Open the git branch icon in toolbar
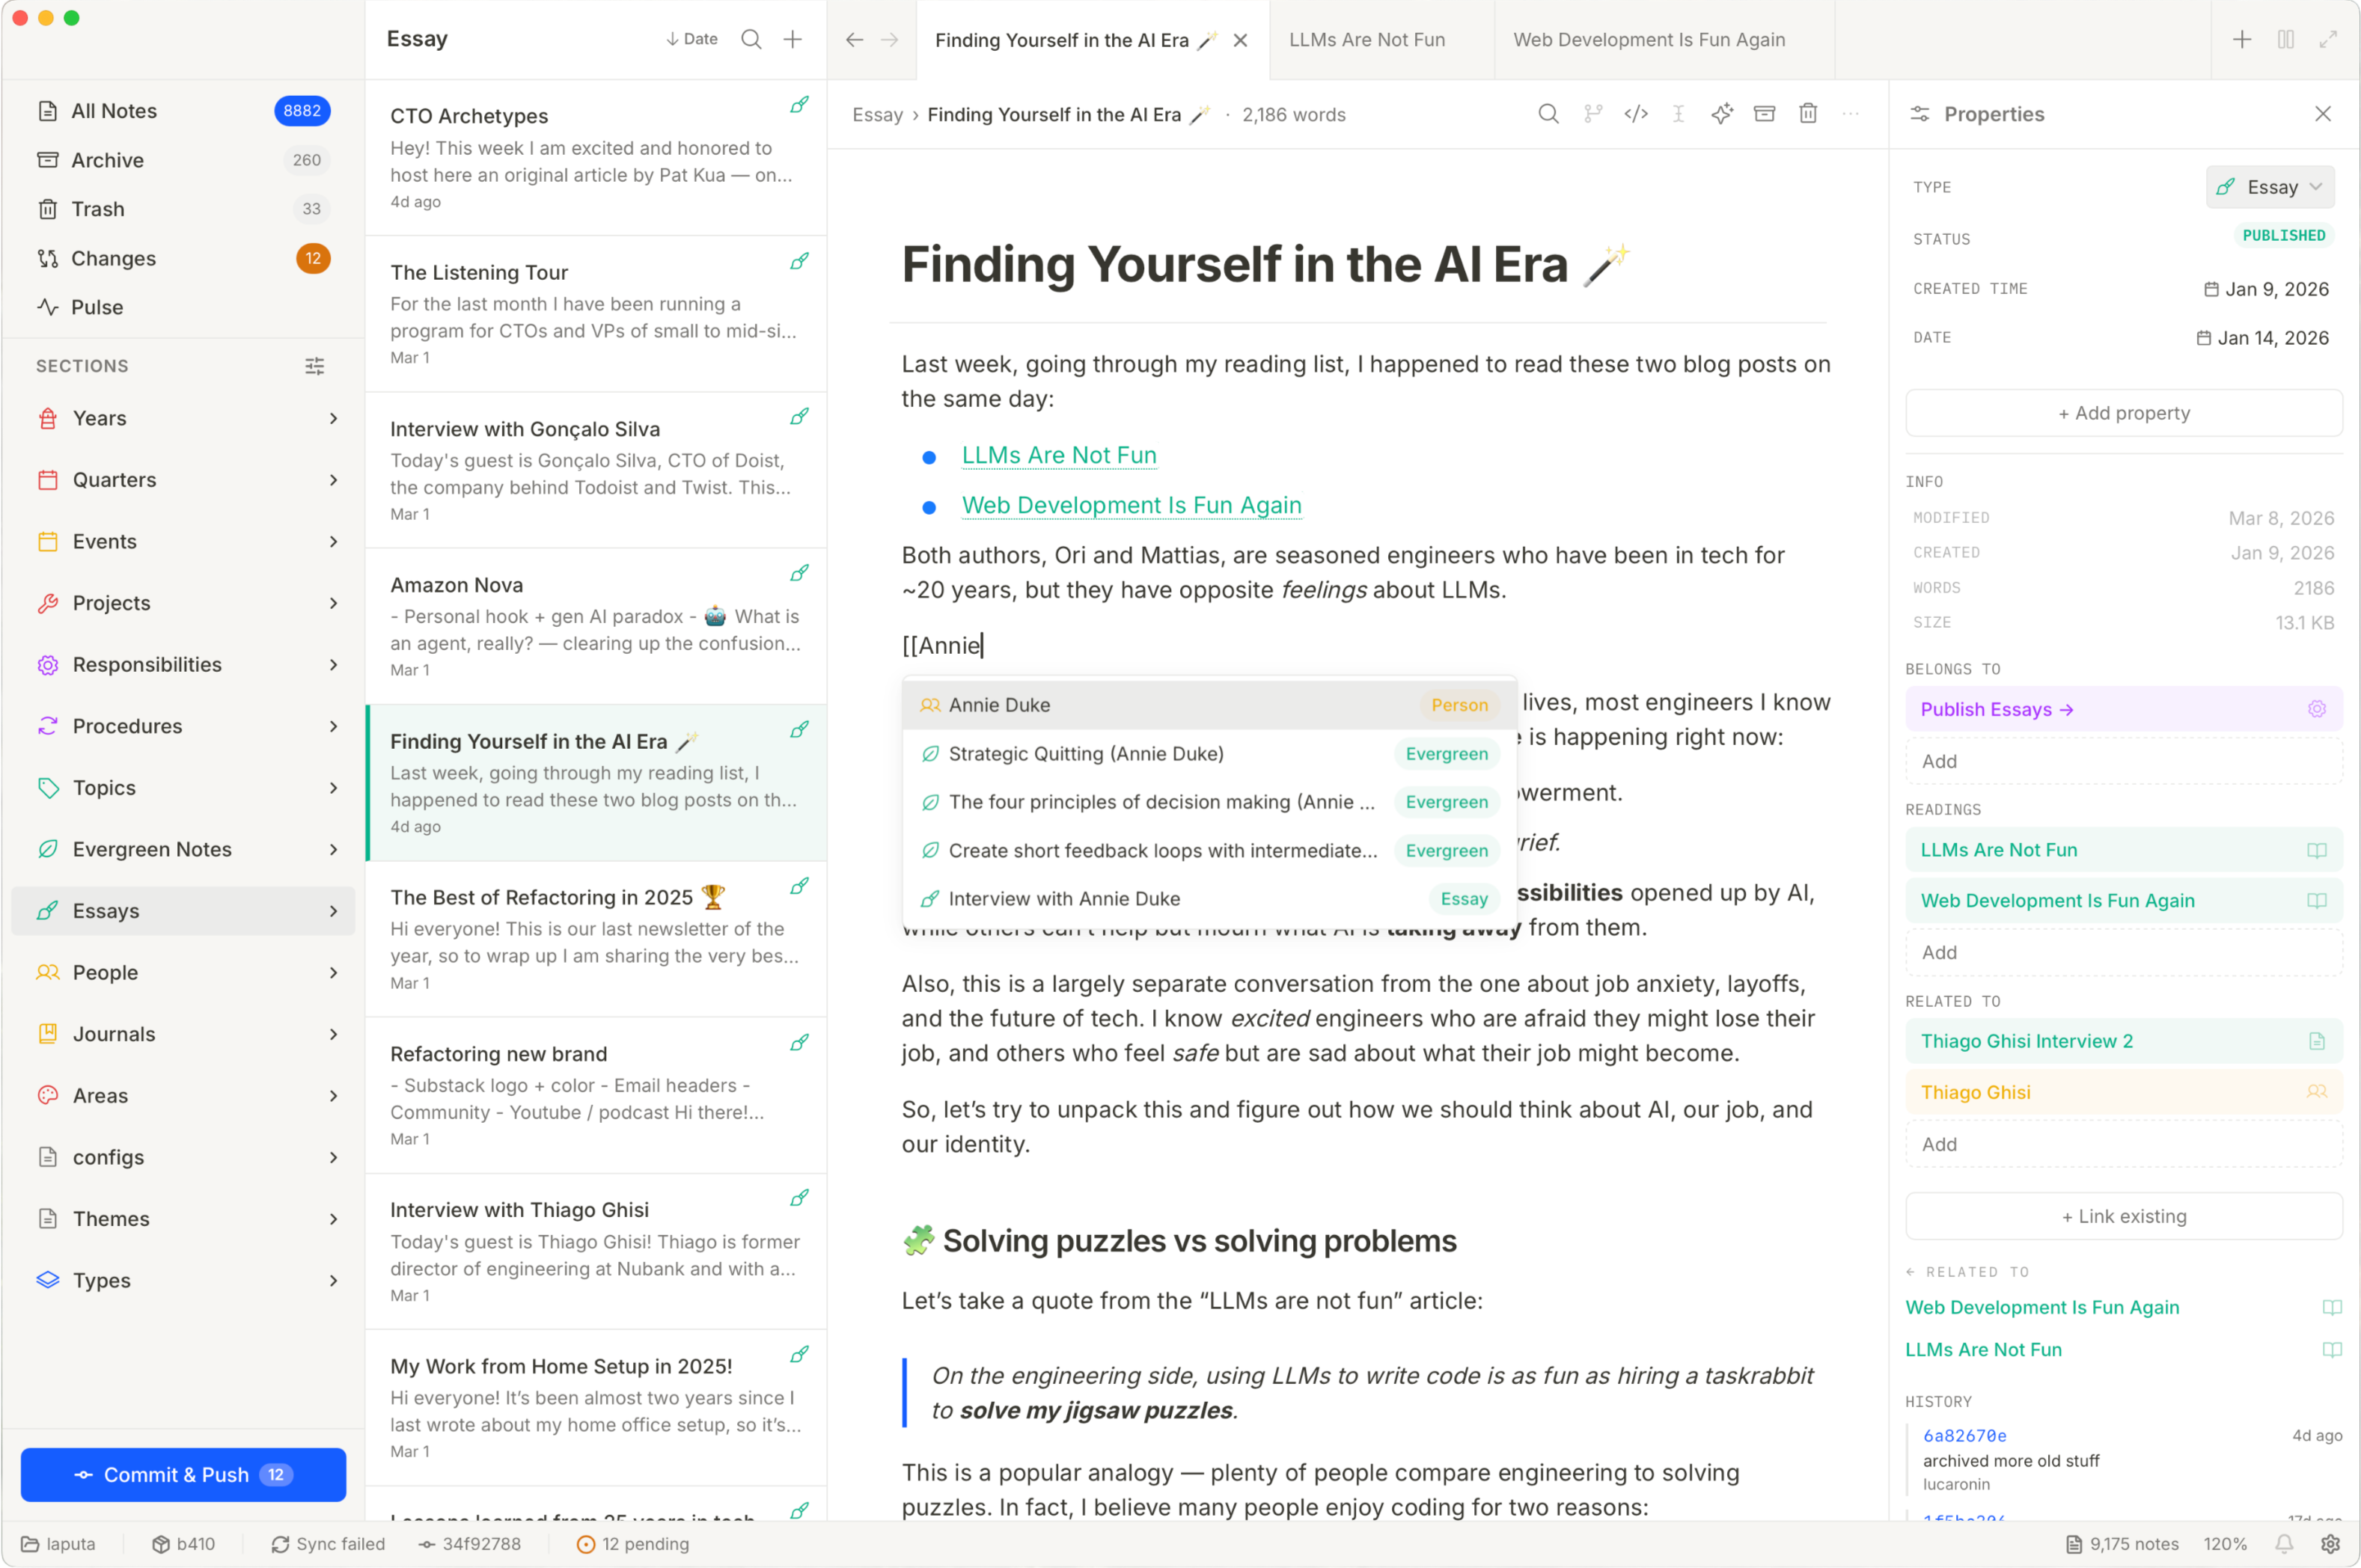This screenshot has width=2361, height=1568. (x=1592, y=114)
